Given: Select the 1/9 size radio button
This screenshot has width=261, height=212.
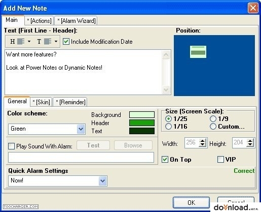Looking at the screenshot, I should point(213,118).
